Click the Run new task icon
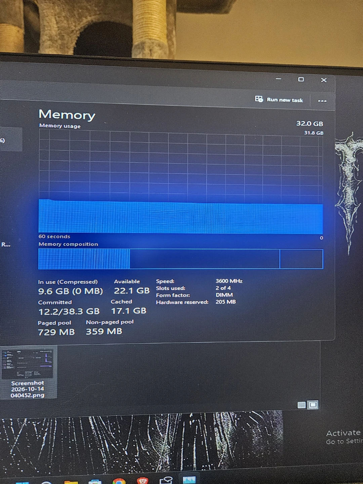Image resolution: width=363 pixels, height=484 pixels. pos(259,99)
